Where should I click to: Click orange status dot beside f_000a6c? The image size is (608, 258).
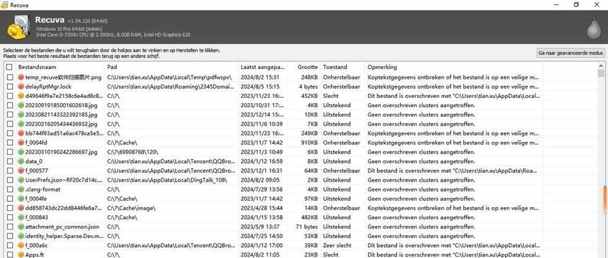(21, 245)
